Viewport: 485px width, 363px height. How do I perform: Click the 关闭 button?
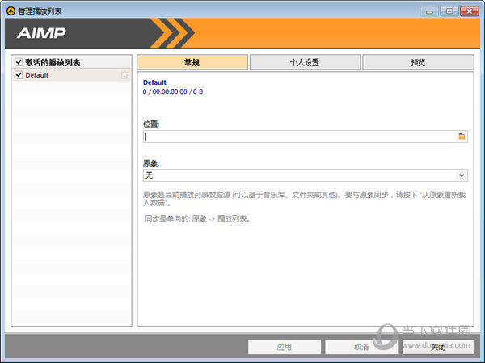coord(438,347)
